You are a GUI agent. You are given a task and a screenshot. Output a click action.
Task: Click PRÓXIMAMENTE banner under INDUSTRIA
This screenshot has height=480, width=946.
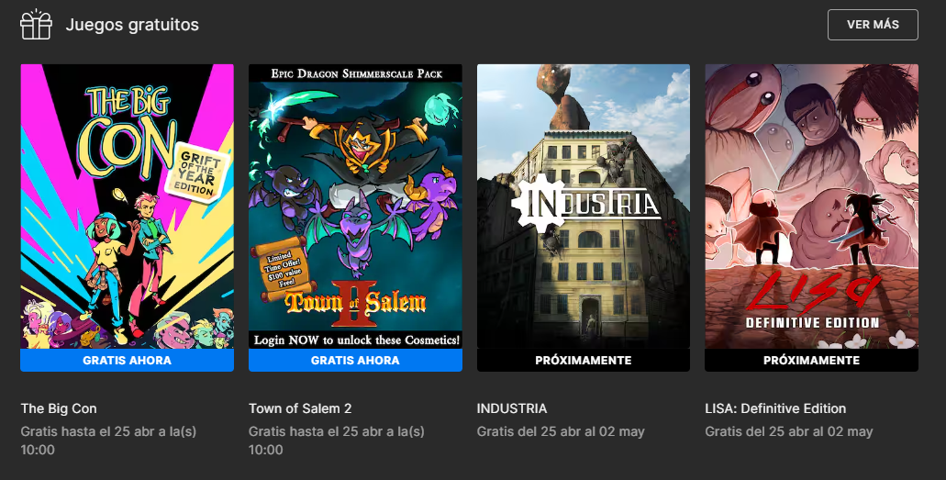pos(584,360)
